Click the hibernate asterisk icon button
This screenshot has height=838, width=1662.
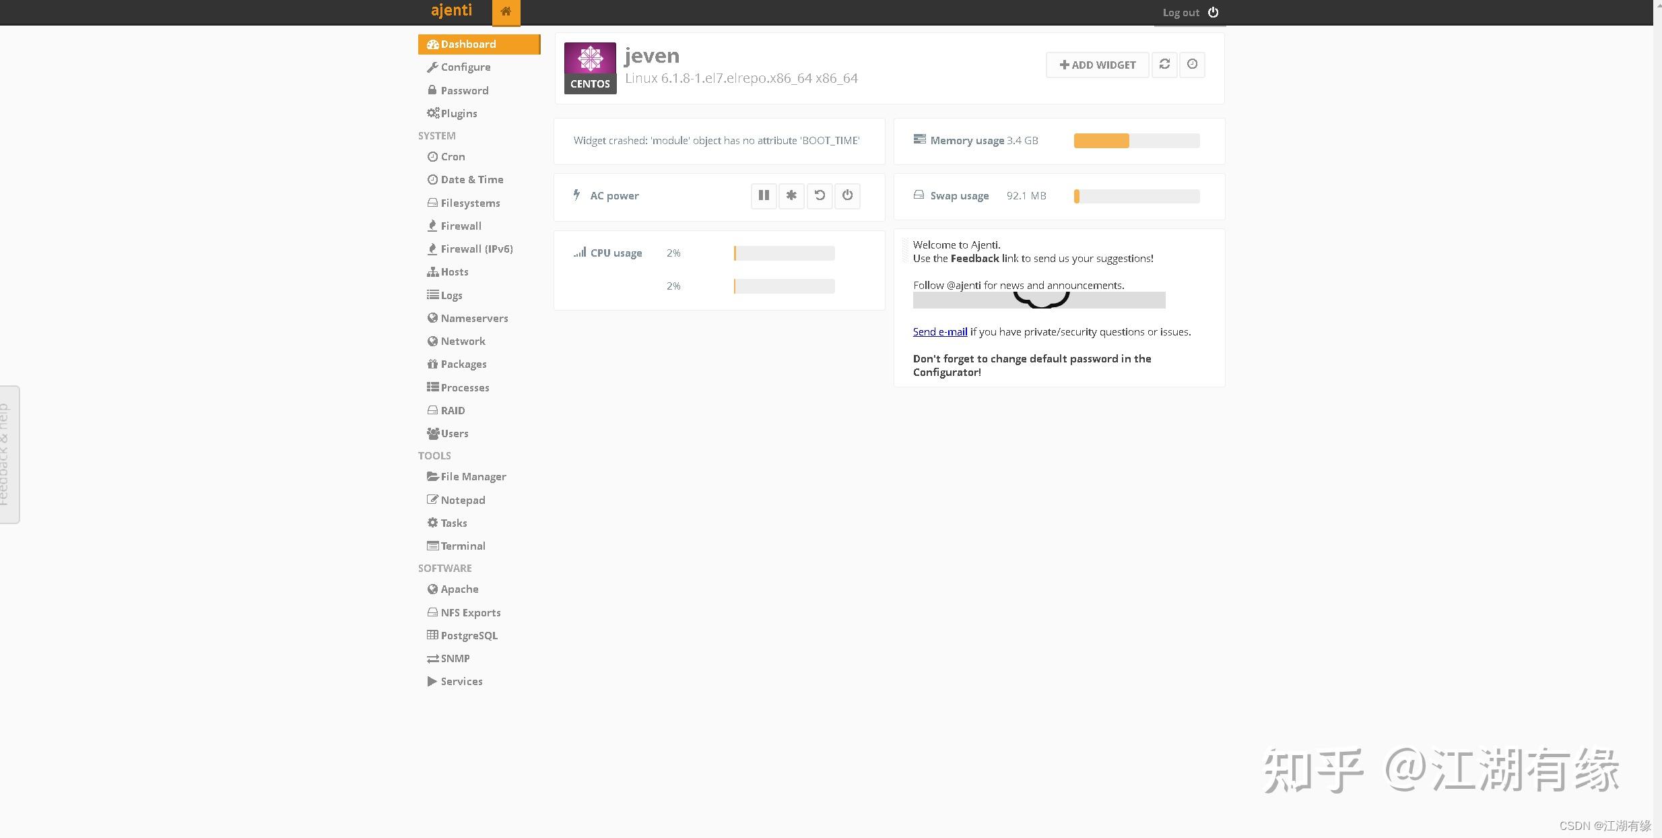click(x=791, y=195)
